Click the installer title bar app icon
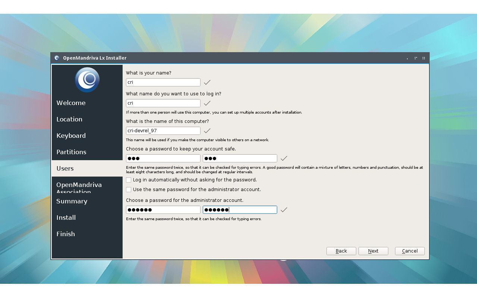The height and width of the screenshot is (298, 477). [57, 58]
